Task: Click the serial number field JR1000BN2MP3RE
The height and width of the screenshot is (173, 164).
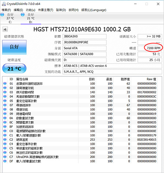Action: click(85, 43)
